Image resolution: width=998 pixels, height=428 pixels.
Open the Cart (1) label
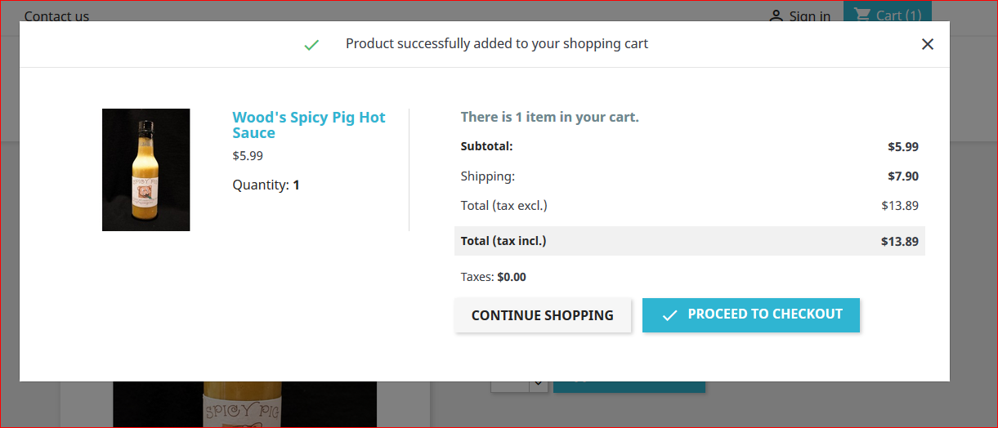(x=898, y=15)
